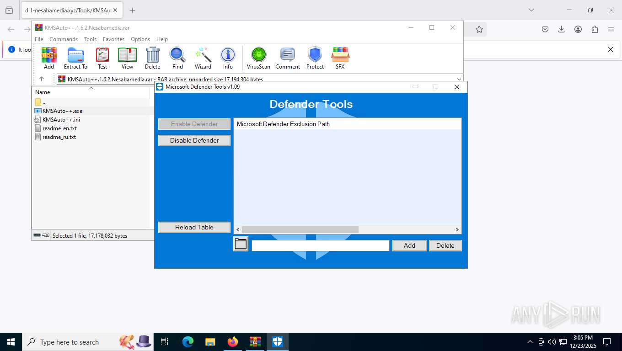This screenshot has width=622, height=351.
Task: Click horizontal scrollbar right arrow in exclusion list
Action: point(457,229)
